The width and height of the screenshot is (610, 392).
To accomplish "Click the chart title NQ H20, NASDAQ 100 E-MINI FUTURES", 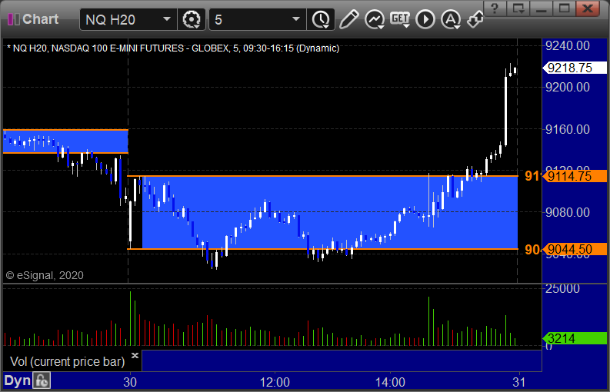I will [173, 48].
